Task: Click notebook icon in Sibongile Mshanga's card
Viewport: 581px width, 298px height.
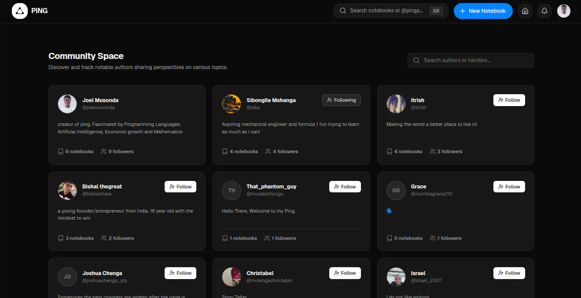Action: click(x=225, y=151)
